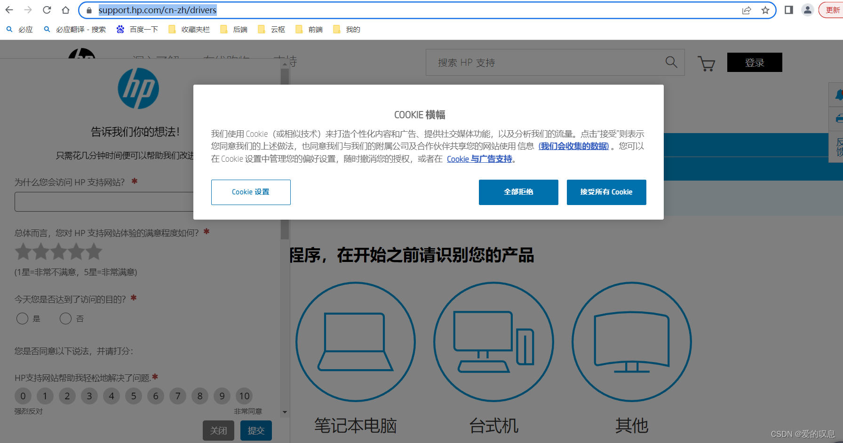The height and width of the screenshot is (443, 843).
Task: Open the browser profile avatar
Action: [x=808, y=10]
